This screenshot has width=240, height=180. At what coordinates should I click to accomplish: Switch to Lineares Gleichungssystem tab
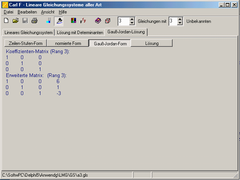(x=28, y=33)
